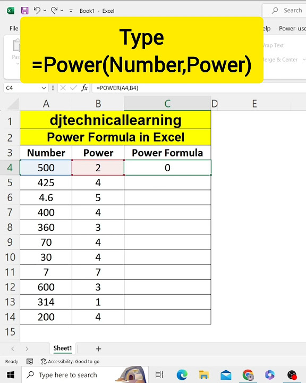The height and width of the screenshot is (383, 306).
Task: Open the Undo history dropdown arrow
Action: pos(45,11)
